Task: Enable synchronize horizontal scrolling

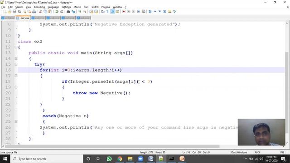Action: pyautogui.click(x=96, y=12)
